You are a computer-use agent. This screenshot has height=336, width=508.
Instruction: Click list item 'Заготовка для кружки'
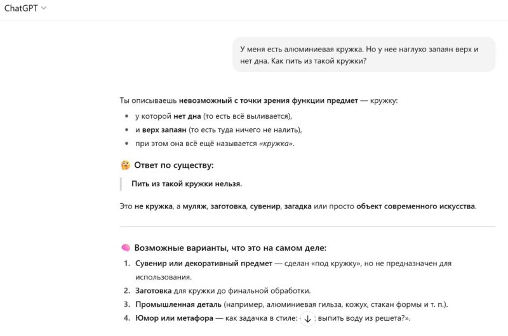(223, 291)
